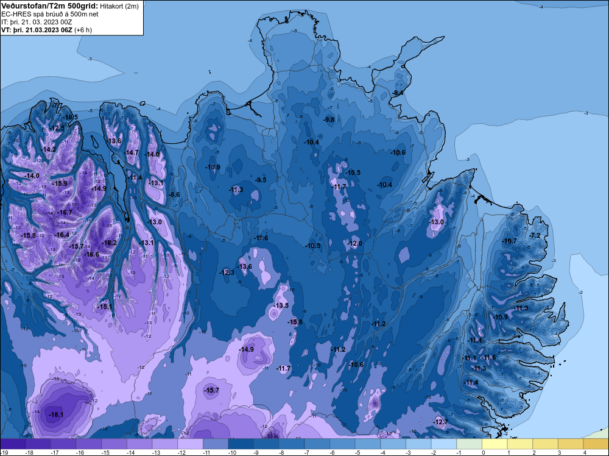The image size is (609, 456).
Task: Click legend color swatch labeled 0
Action: coord(495,444)
